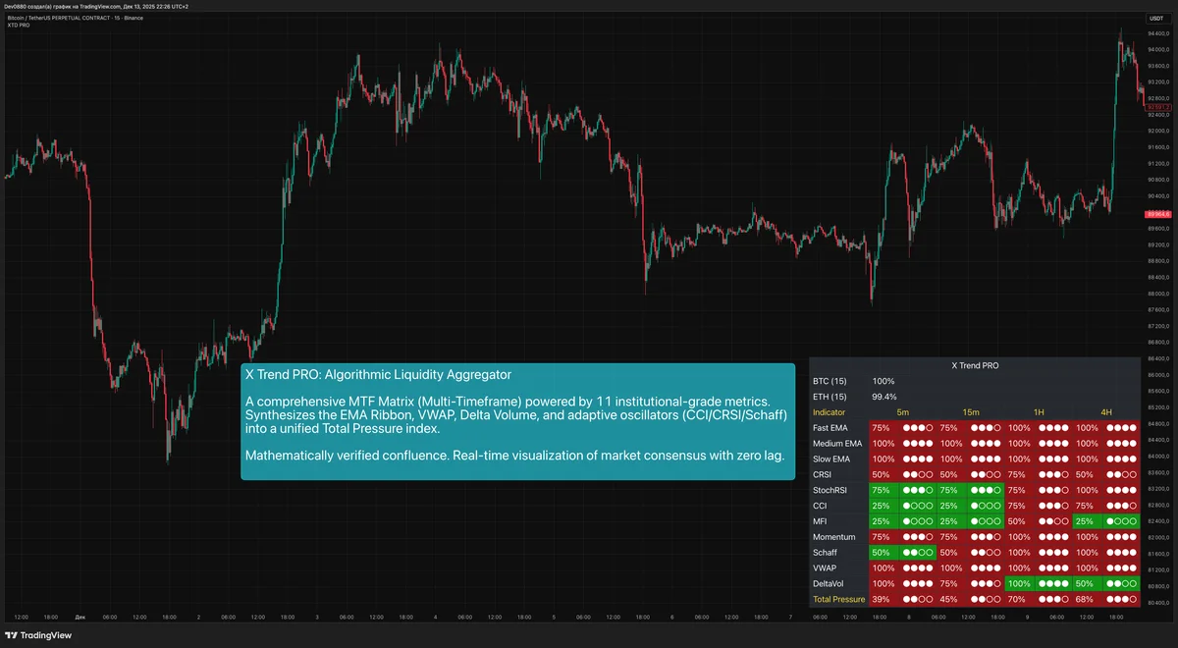Click the Slow EMA row label
Image resolution: width=1178 pixels, height=648 pixels.
click(x=832, y=459)
